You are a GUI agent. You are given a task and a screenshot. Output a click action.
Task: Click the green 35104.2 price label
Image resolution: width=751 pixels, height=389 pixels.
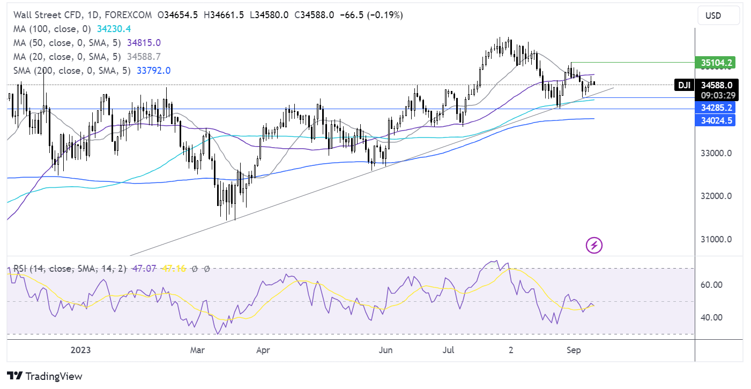click(x=715, y=63)
